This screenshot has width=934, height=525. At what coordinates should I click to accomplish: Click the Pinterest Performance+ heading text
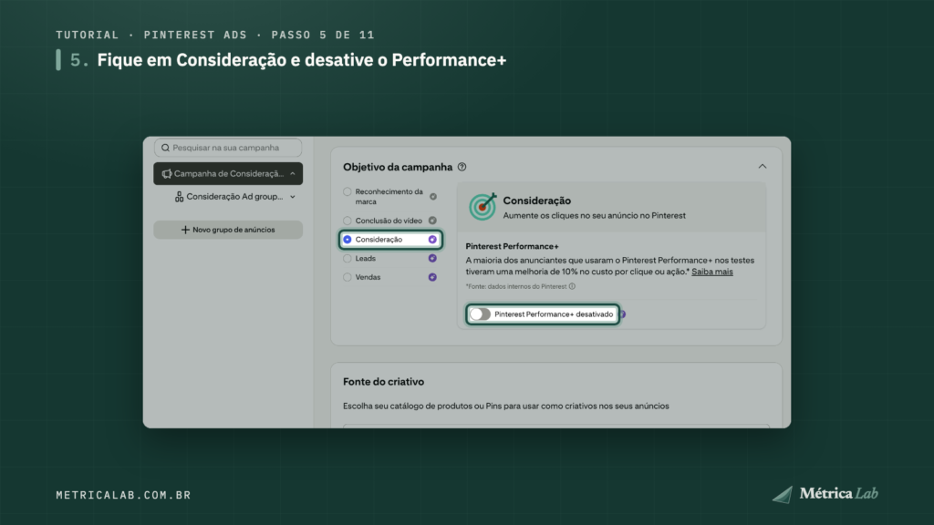pyautogui.click(x=513, y=246)
